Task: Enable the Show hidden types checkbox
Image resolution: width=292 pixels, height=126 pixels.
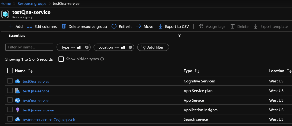Action: point(61,59)
